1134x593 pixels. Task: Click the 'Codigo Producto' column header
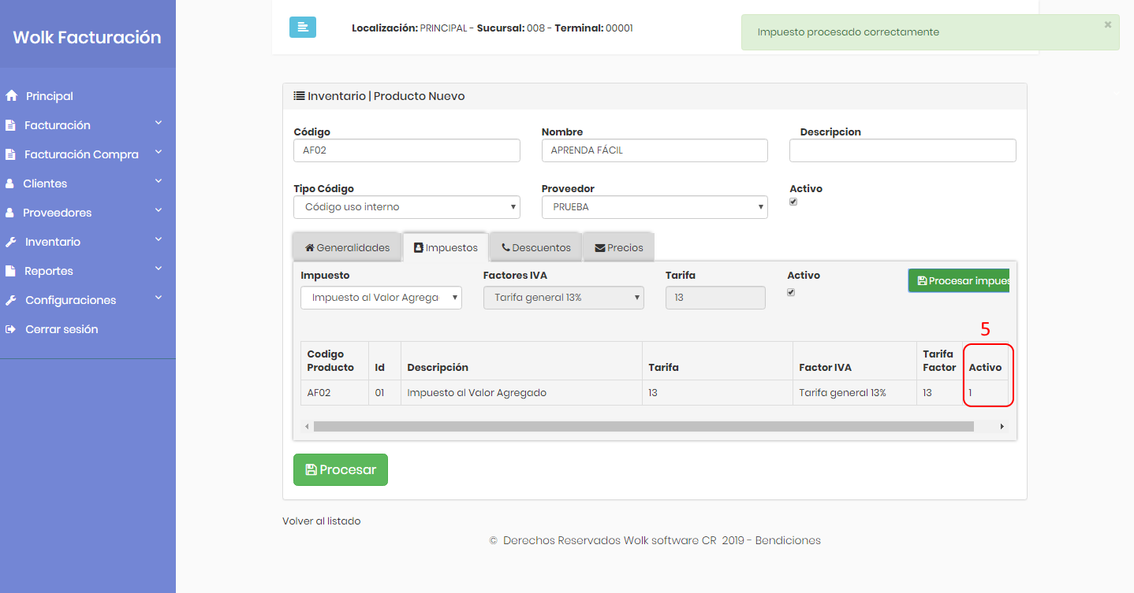(335, 361)
